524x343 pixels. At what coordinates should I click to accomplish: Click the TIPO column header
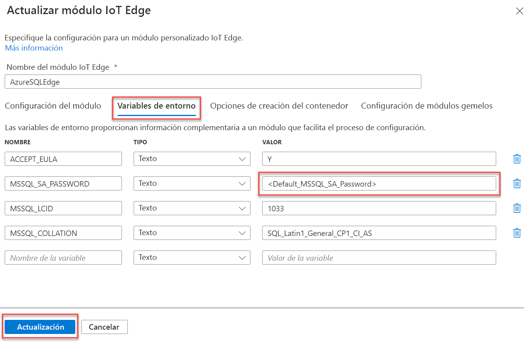(140, 142)
